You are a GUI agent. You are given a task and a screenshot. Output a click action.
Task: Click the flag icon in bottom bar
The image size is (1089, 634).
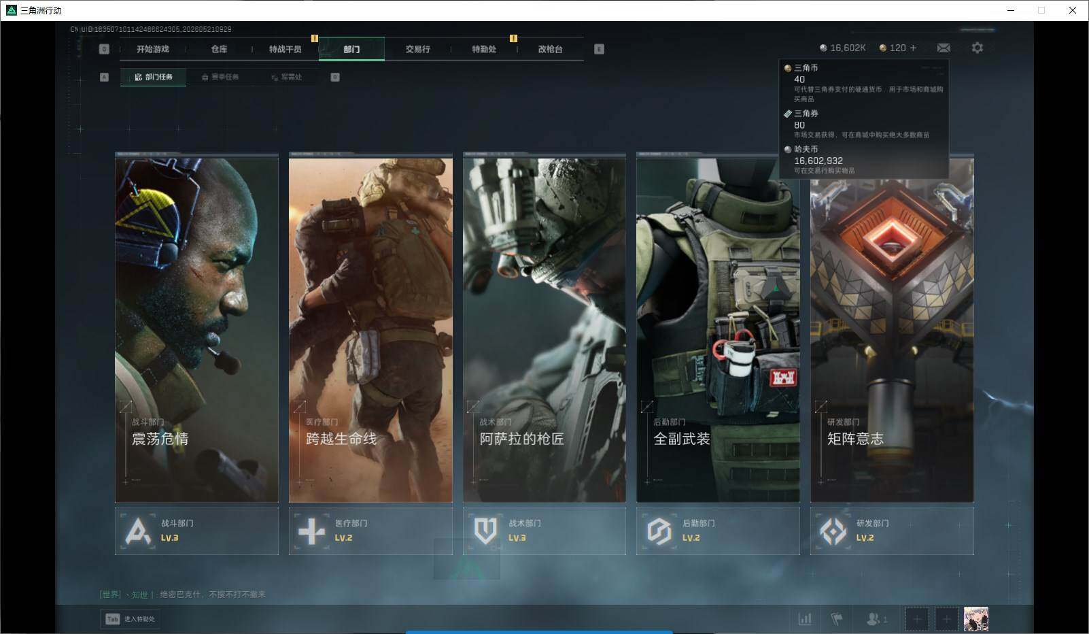837,619
